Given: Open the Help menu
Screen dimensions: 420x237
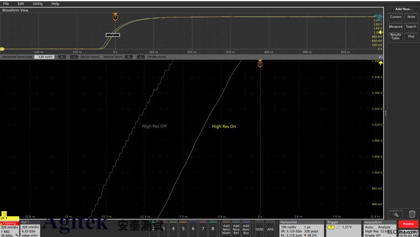Looking at the screenshot, I should pos(55,4).
